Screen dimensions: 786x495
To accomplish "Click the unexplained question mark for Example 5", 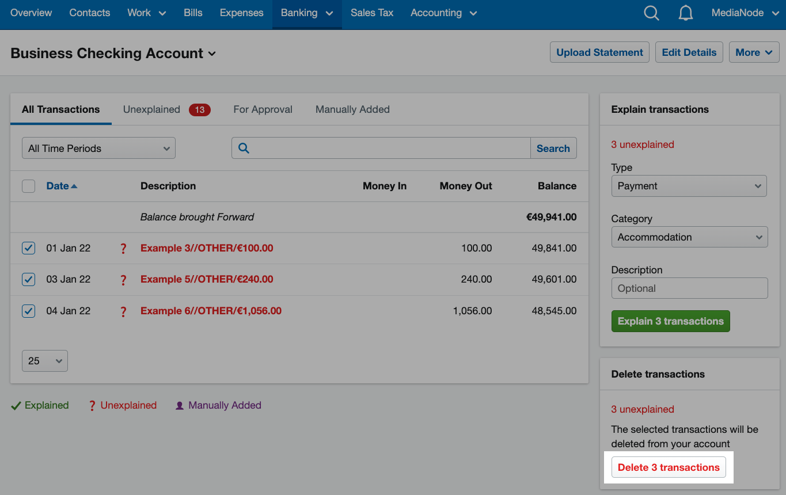I will tap(123, 280).
